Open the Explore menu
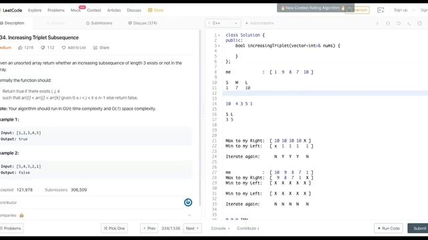 [35, 10]
